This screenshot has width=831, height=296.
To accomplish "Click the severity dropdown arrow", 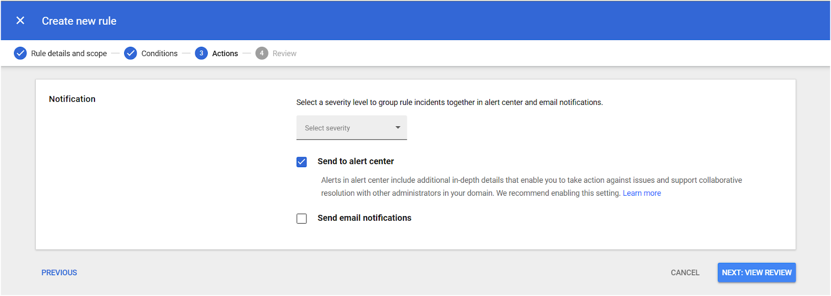I will 398,128.
